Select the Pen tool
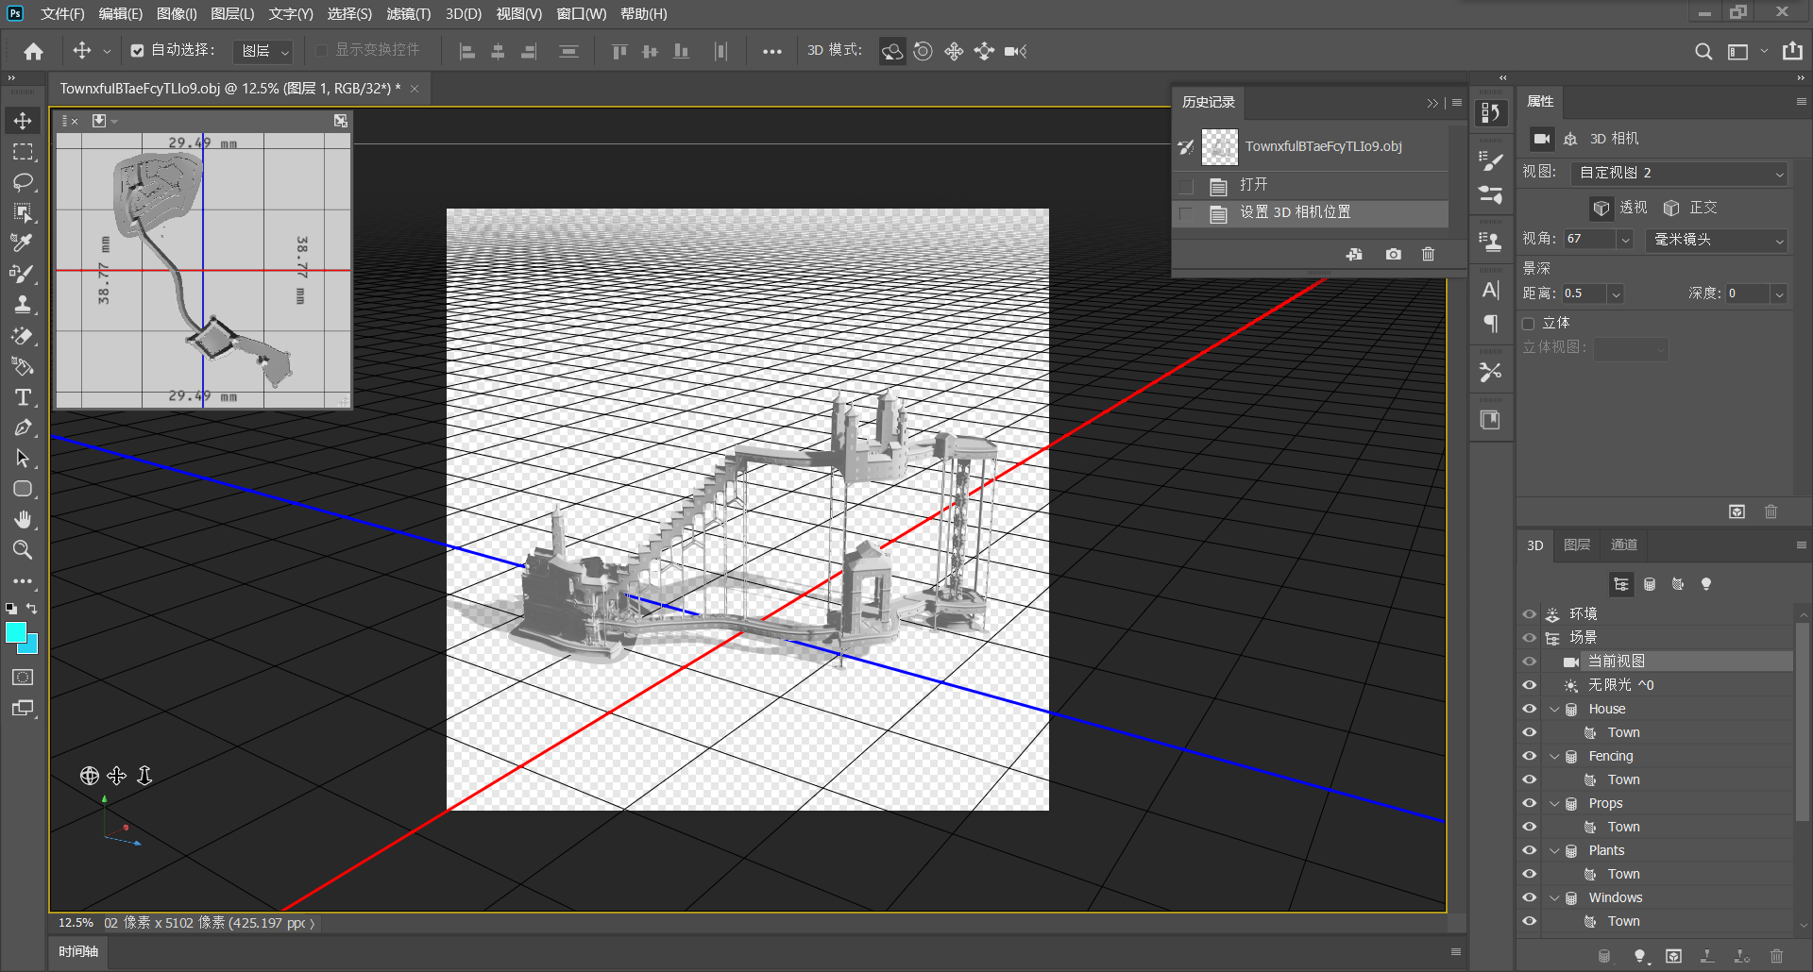Viewport: 1813px width, 972px height. click(x=23, y=427)
